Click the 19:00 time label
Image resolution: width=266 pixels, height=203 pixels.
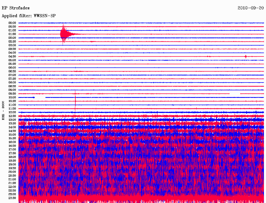point(12,164)
